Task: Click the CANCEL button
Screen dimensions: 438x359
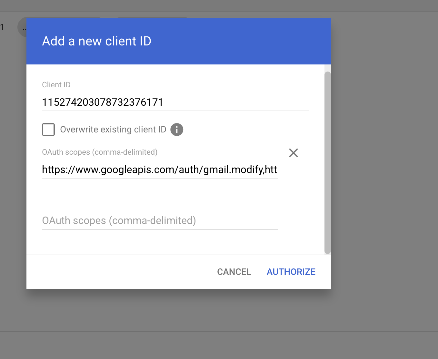Action: (x=234, y=272)
